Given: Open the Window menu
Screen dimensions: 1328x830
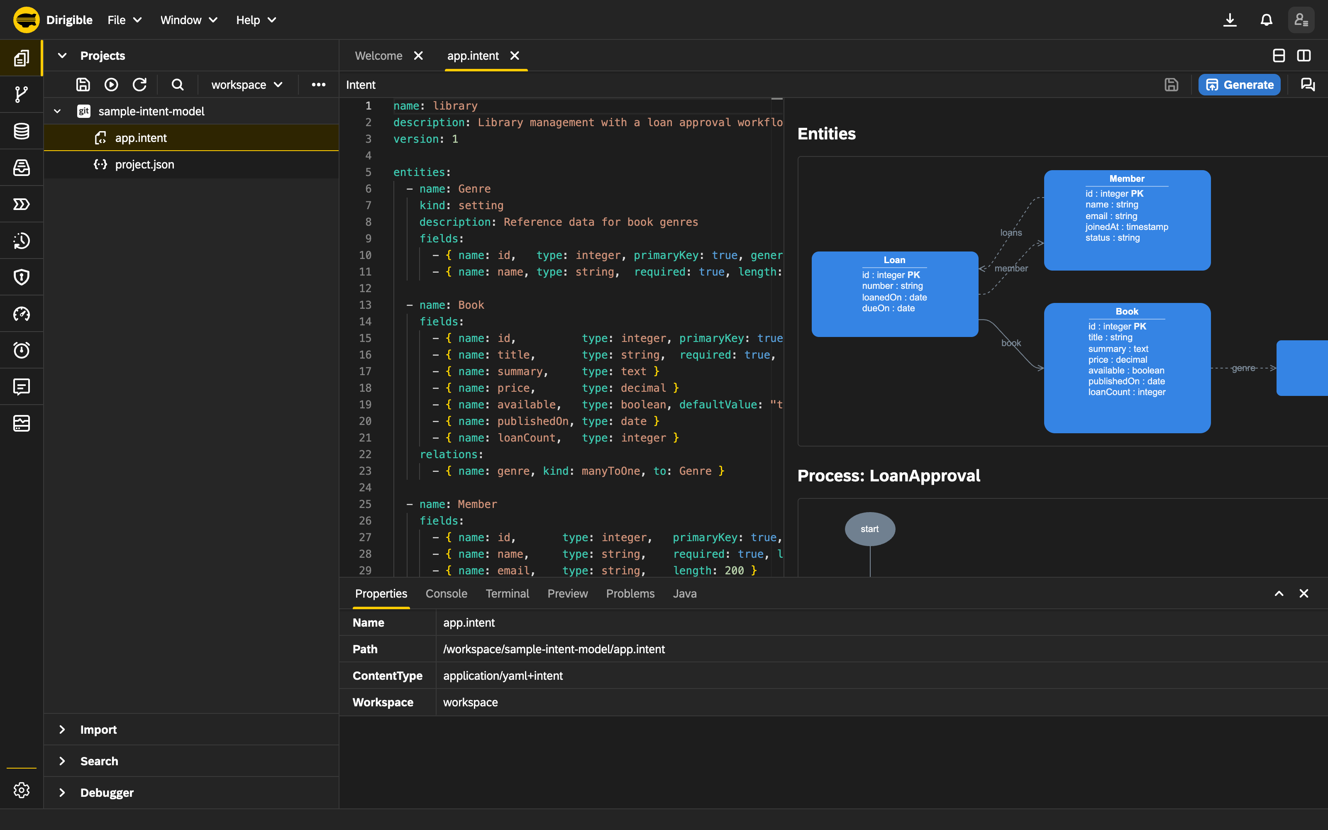Looking at the screenshot, I should 189,20.
